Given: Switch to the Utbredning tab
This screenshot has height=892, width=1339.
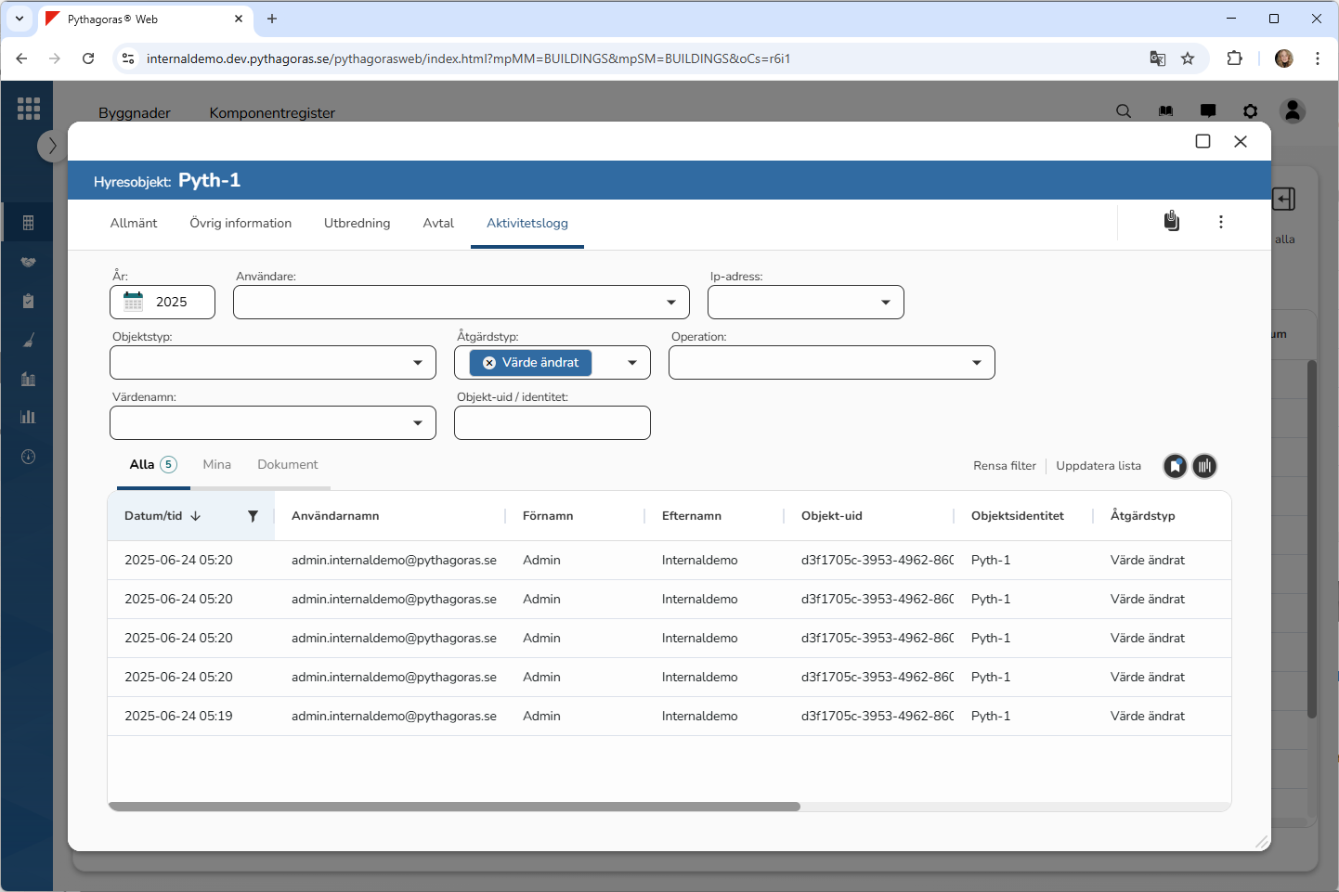Looking at the screenshot, I should tap(357, 223).
